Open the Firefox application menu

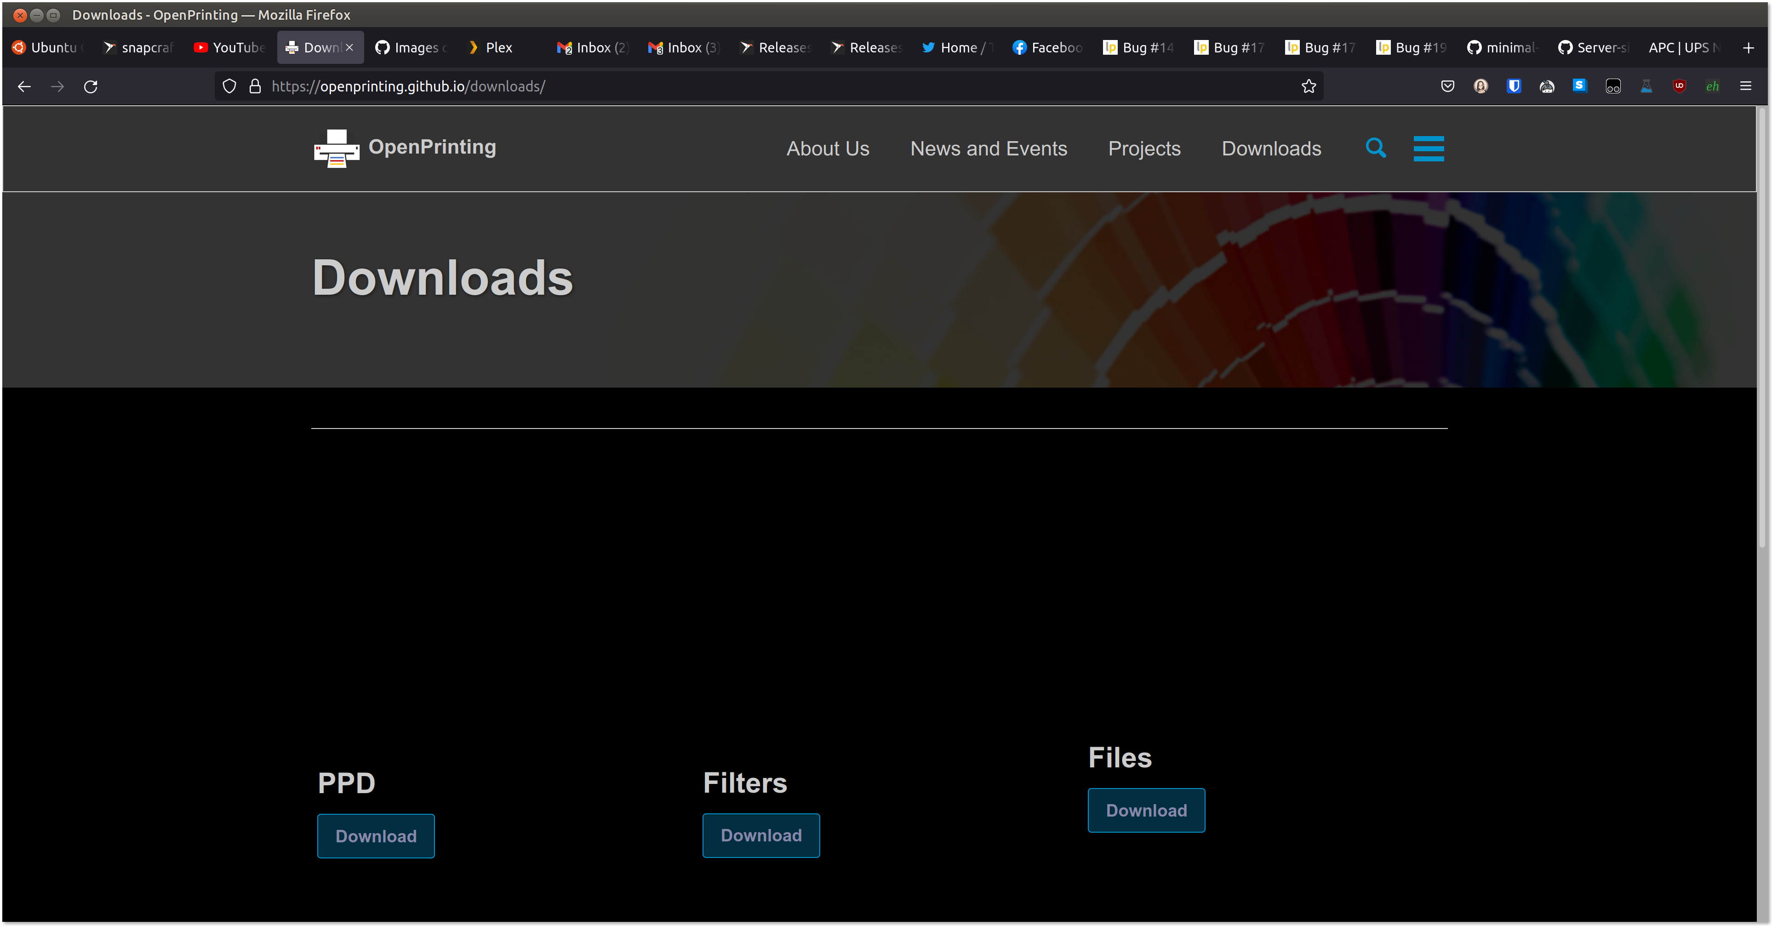pos(1746,86)
